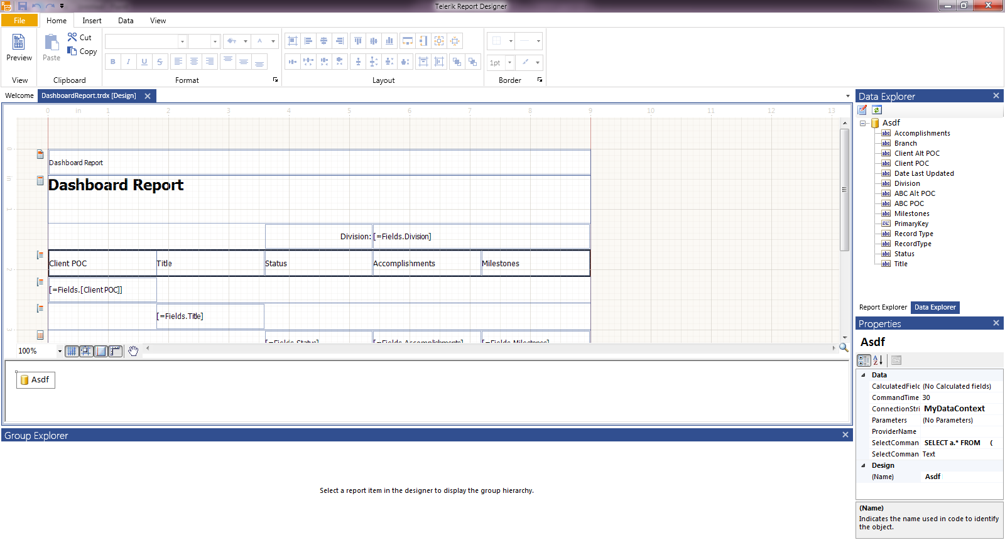Select the pan hand tool

pyautogui.click(x=133, y=351)
